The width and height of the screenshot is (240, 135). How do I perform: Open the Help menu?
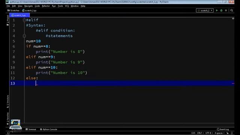coord(83,6)
